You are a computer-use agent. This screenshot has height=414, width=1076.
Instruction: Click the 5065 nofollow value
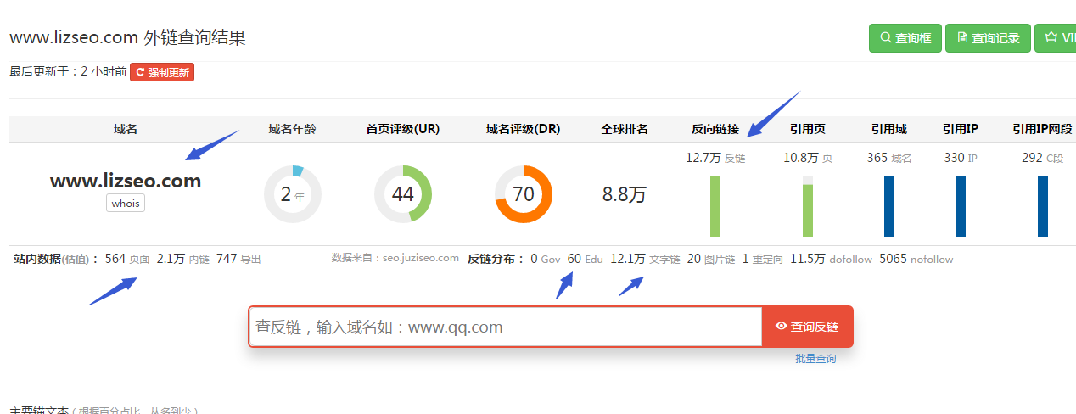[x=916, y=259]
